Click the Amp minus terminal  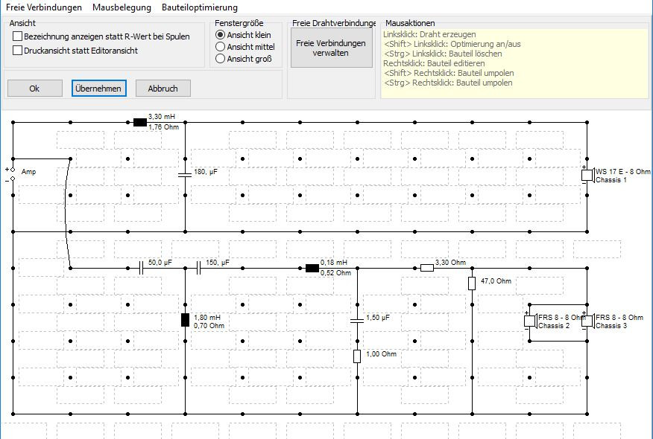pyautogui.click(x=13, y=179)
